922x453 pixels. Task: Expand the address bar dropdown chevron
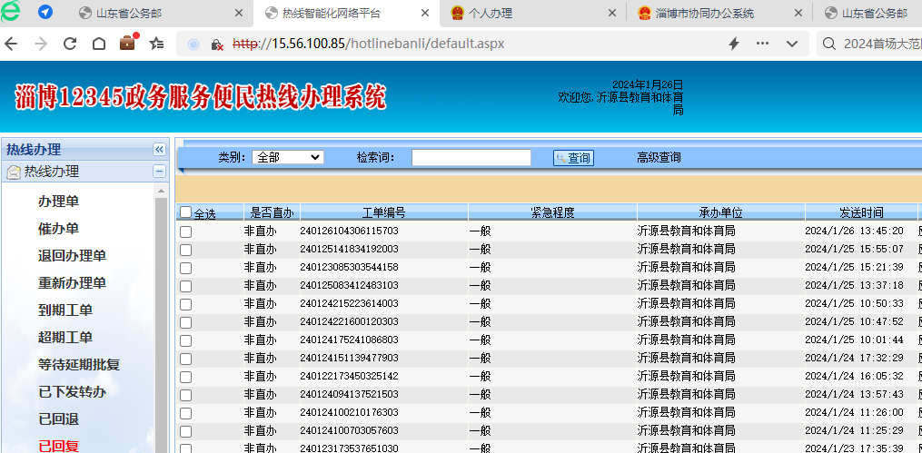pos(792,44)
